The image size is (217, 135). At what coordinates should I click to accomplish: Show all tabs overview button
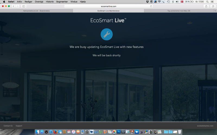coord(213,6)
